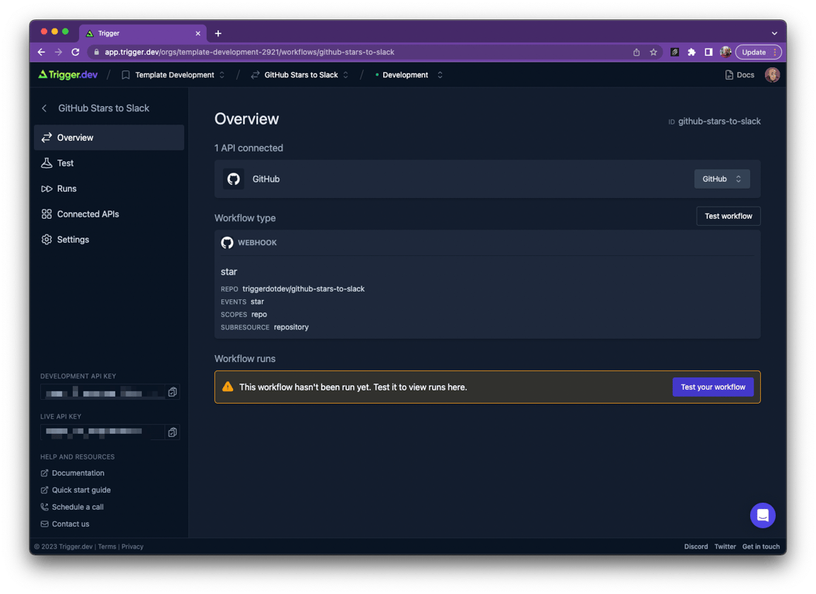Select Overview in the sidebar

pyautogui.click(x=108, y=138)
